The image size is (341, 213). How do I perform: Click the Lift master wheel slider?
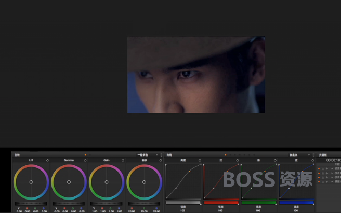point(31,204)
